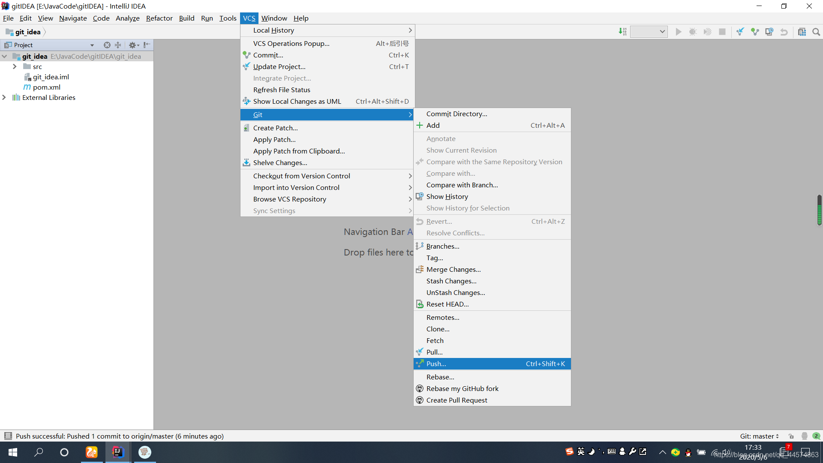Expand the src folder
This screenshot has height=463, width=823.
[15, 66]
